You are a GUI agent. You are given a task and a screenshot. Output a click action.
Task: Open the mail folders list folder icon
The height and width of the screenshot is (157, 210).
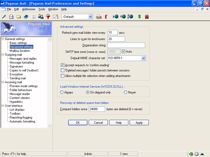tap(19, 17)
